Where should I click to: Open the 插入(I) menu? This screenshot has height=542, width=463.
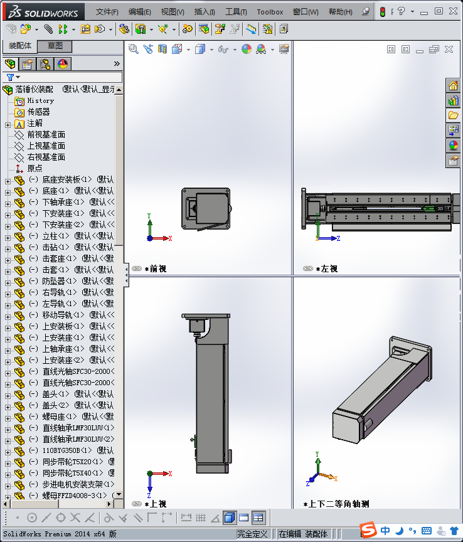pyautogui.click(x=205, y=12)
